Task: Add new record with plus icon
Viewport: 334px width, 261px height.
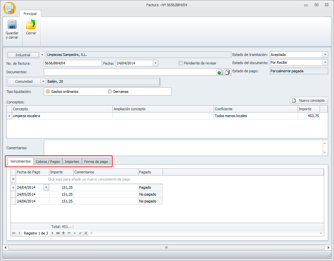Action: coord(63,233)
